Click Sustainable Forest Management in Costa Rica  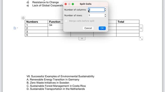(56, 86)
